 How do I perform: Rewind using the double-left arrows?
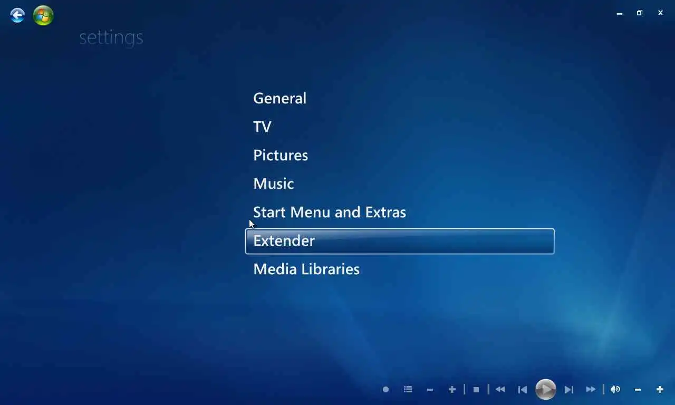(x=500, y=389)
